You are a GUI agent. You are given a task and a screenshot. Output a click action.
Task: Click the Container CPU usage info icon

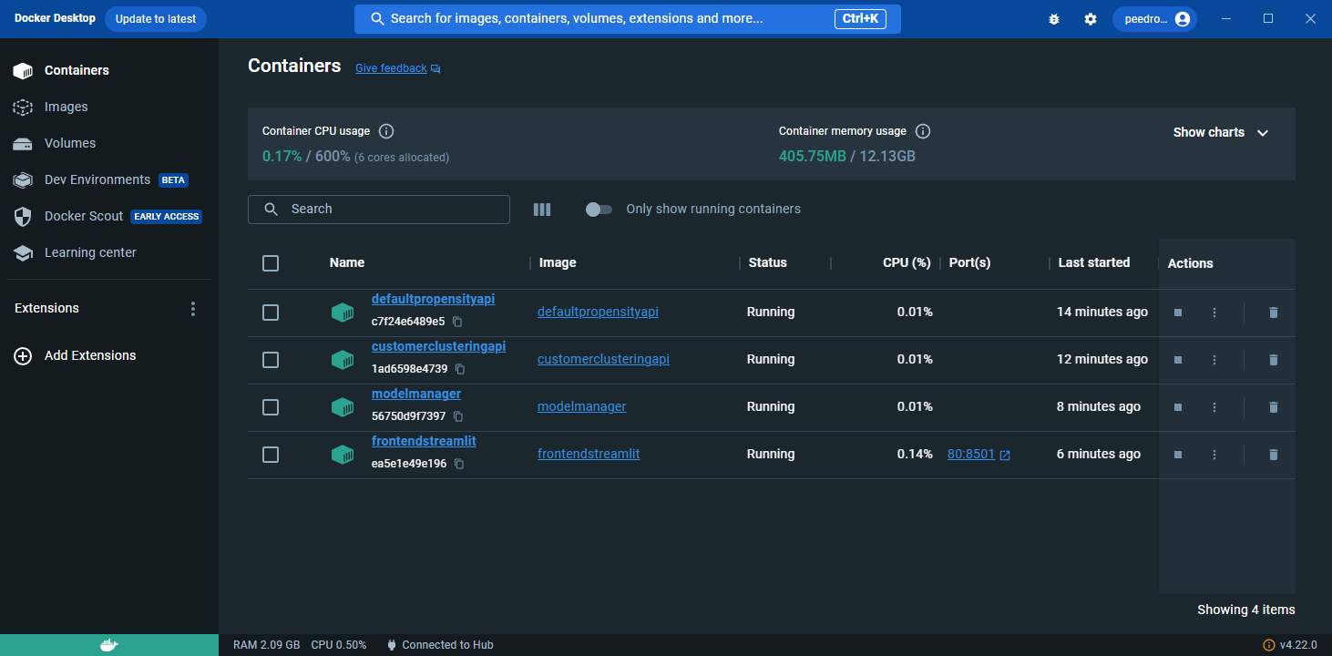tap(386, 131)
